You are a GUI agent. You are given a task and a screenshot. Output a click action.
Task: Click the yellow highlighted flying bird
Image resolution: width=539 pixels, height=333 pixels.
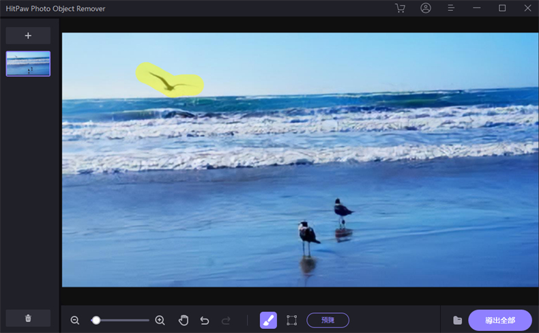(x=167, y=81)
